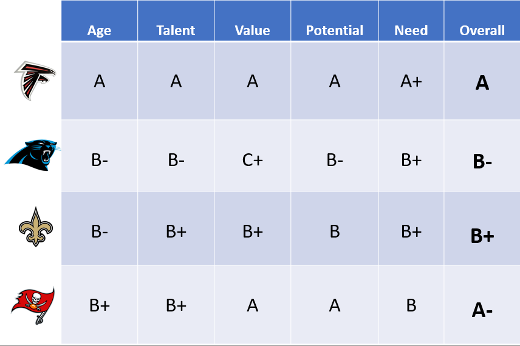The width and height of the screenshot is (520, 346).
Task: Select the Saints B Potential grade cell
Action: pos(335,228)
